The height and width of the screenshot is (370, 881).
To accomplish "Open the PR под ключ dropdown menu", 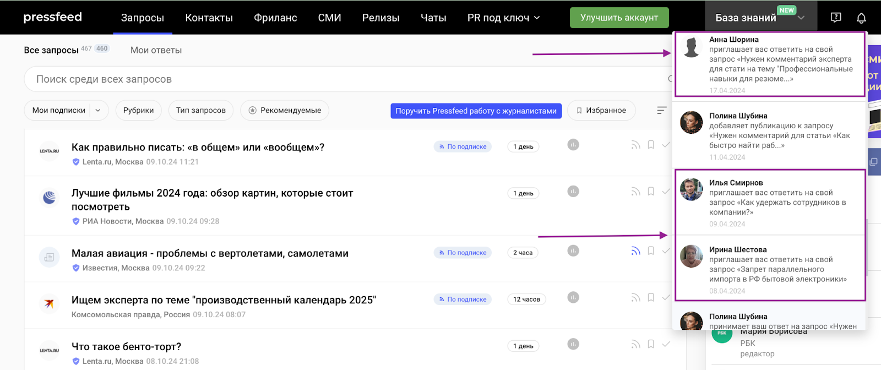I will 503,18.
